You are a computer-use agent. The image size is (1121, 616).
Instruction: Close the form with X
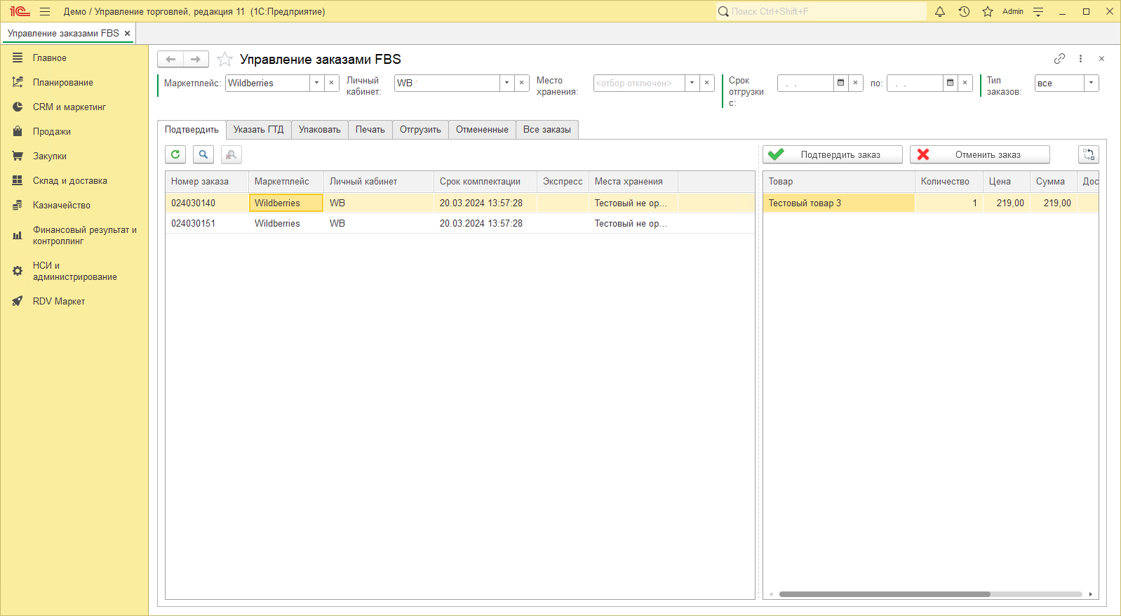click(x=1101, y=59)
